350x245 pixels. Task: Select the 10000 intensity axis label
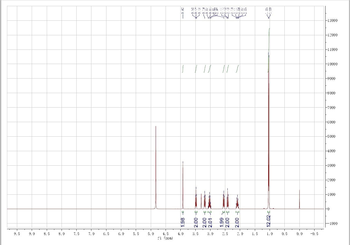point(333,64)
